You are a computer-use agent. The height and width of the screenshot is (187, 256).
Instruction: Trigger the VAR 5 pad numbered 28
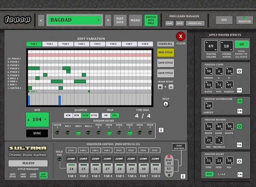tap(119, 168)
